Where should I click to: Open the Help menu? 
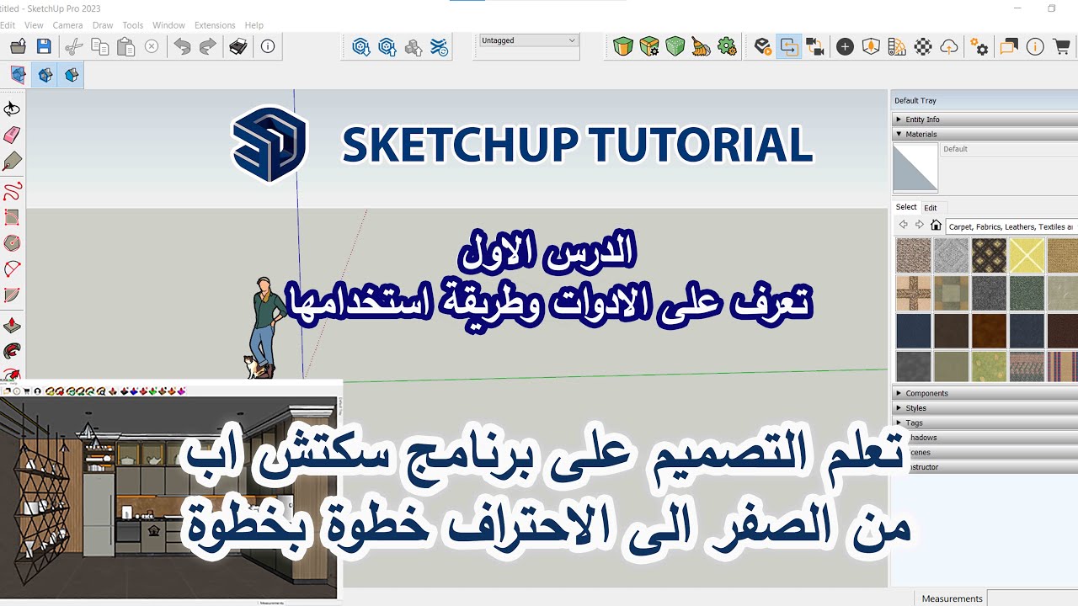point(253,25)
